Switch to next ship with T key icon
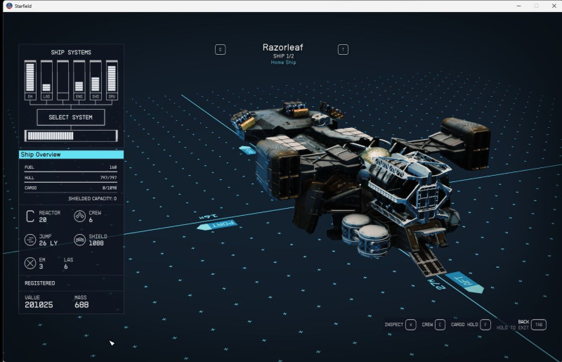Screen dimensions: 562x362 point(343,49)
